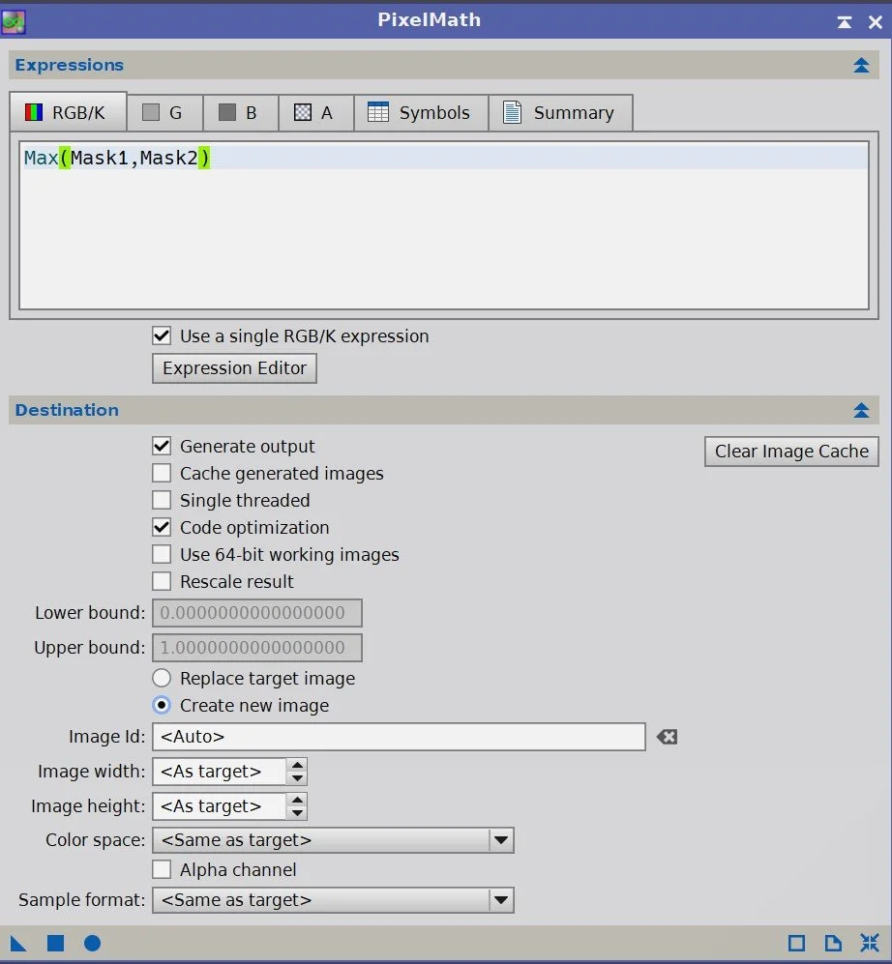The height and width of the screenshot is (964, 892).
Task: Switch to the B channel tab
Action: point(241,112)
